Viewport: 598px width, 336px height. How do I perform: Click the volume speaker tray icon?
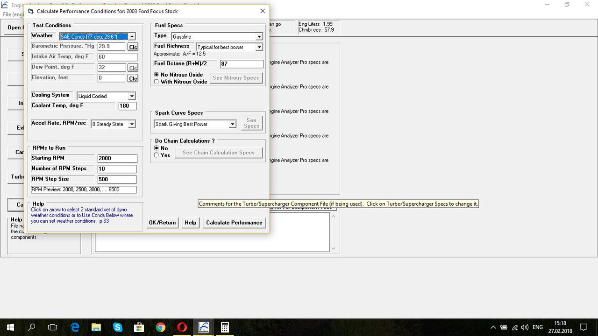pos(525,327)
